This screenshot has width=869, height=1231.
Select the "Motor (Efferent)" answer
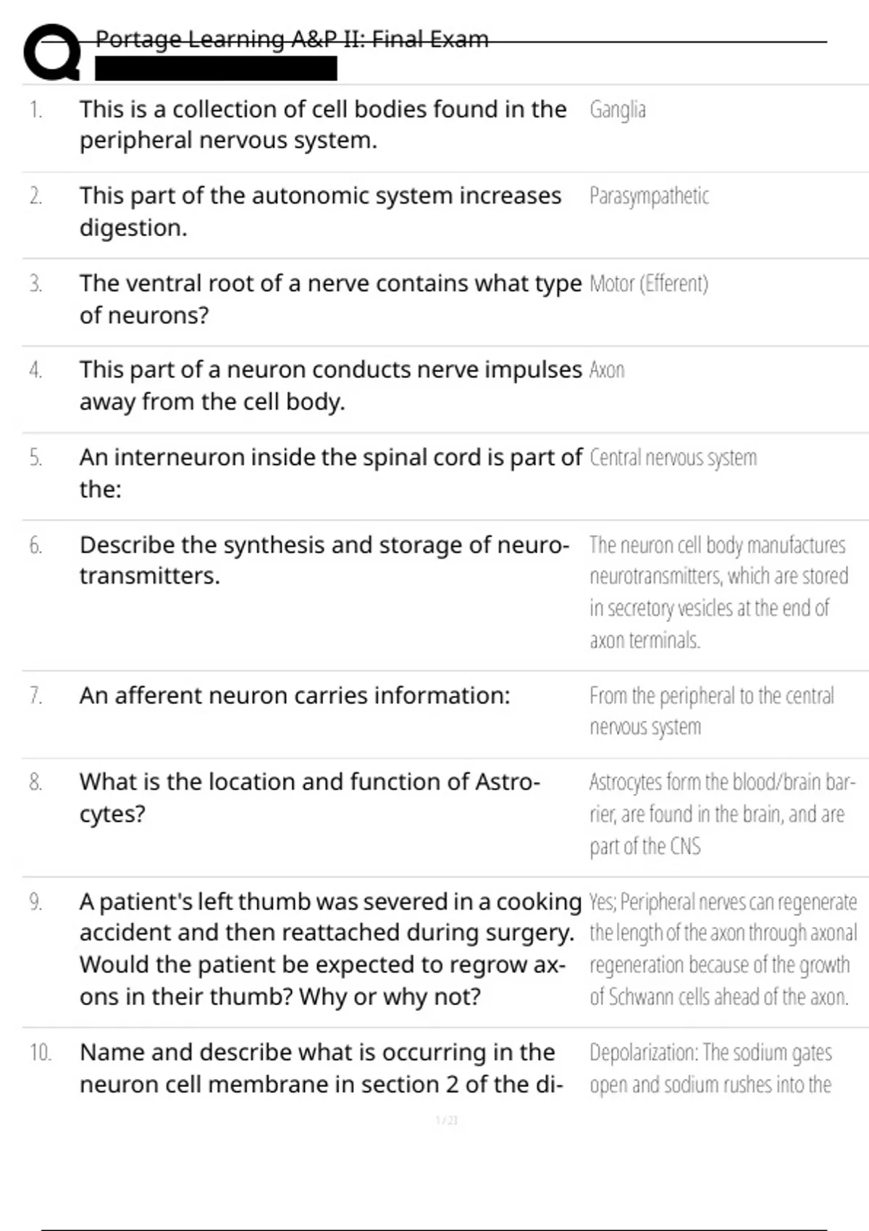click(649, 283)
